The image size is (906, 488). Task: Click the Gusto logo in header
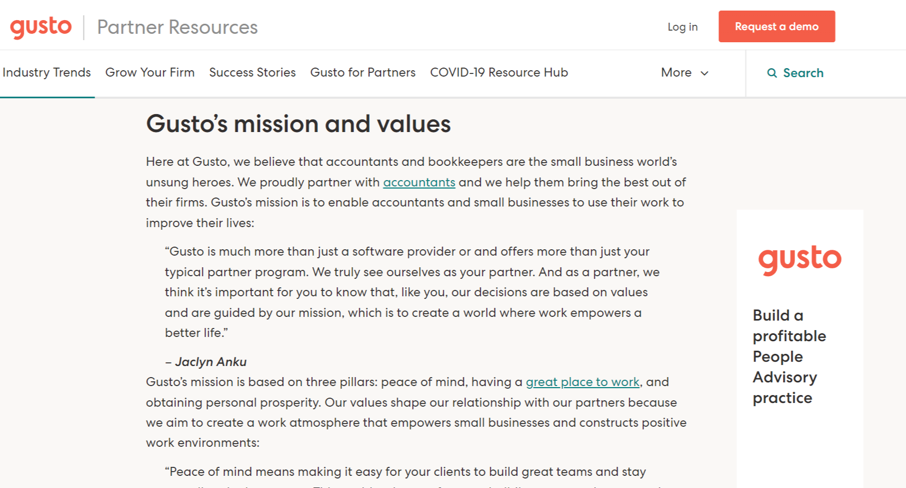tap(41, 27)
